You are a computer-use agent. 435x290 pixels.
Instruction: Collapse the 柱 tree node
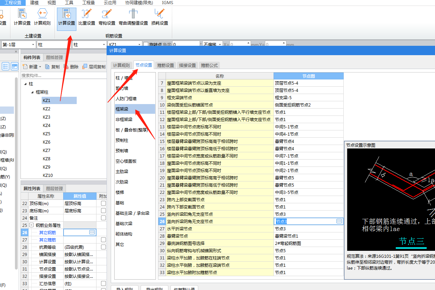25,84
